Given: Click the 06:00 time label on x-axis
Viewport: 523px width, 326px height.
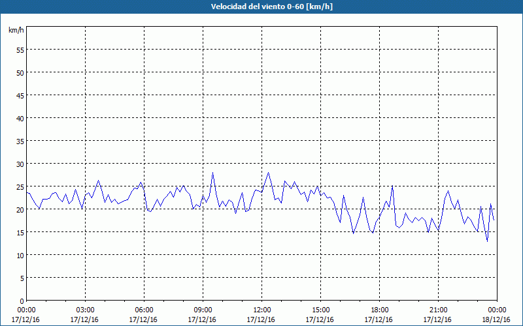Looking at the screenshot, I should [x=144, y=310].
